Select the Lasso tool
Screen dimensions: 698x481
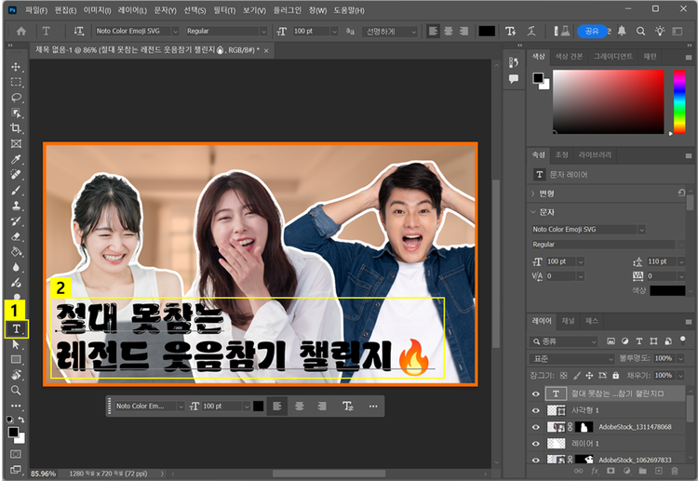(16, 98)
